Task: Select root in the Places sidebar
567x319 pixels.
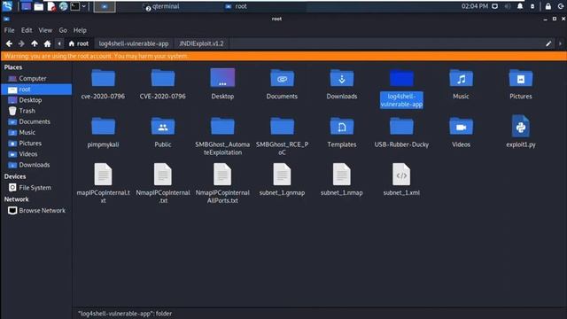Action: coord(36,89)
